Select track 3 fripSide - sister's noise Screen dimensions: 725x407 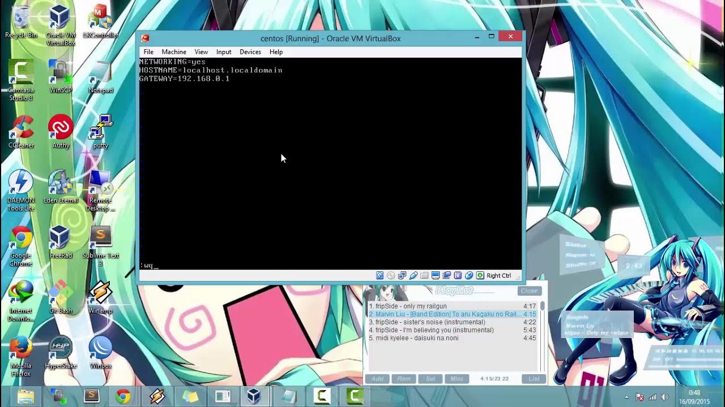point(453,322)
